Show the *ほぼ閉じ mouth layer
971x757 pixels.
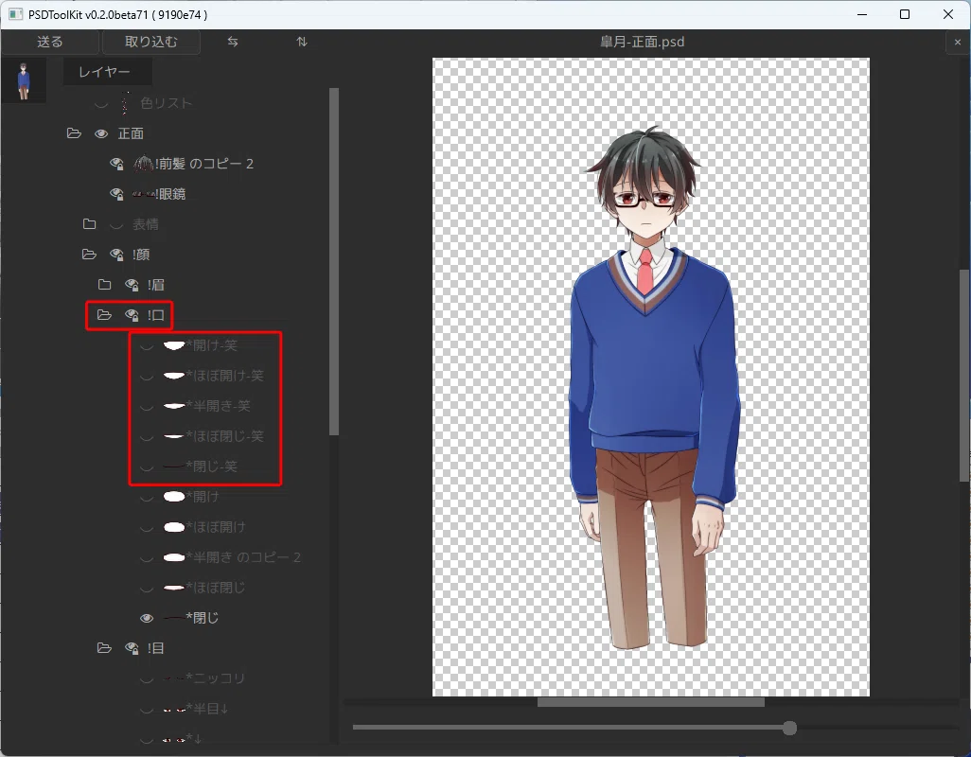(146, 589)
